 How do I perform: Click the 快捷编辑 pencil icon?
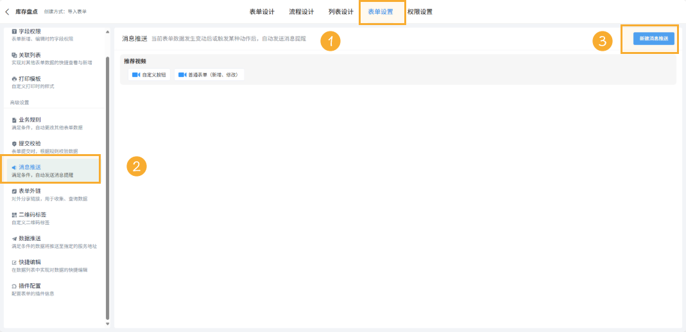coord(14,263)
